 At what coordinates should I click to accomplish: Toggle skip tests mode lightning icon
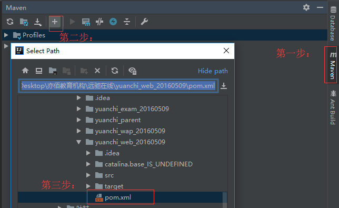pos(113,22)
